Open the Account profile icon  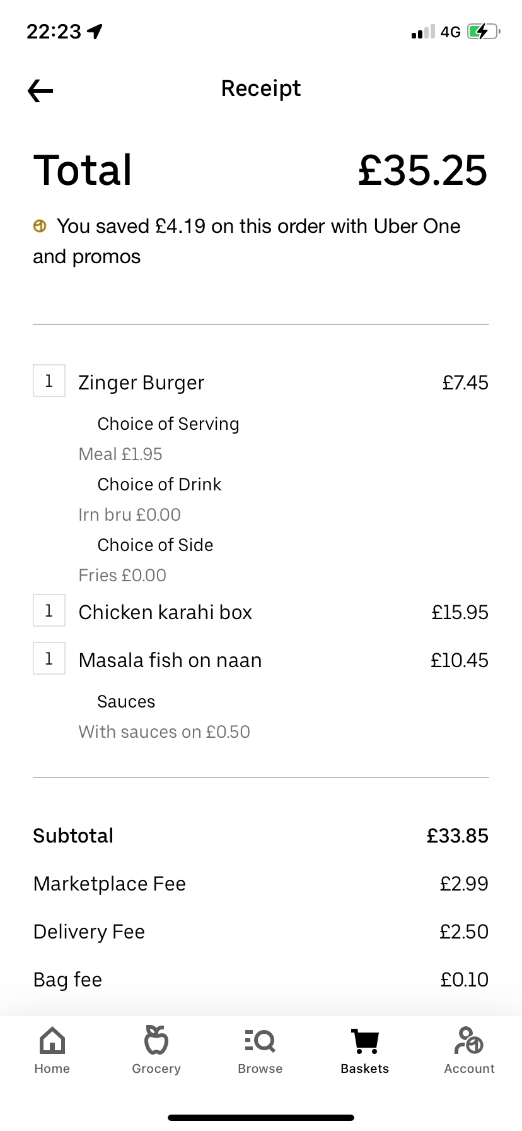coord(469,1041)
